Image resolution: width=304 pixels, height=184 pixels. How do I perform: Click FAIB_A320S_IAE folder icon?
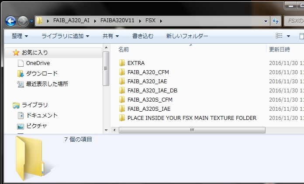(x=122, y=109)
